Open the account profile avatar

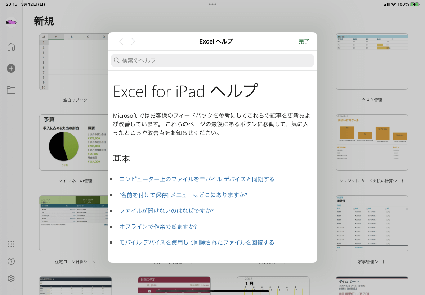[x=11, y=22]
